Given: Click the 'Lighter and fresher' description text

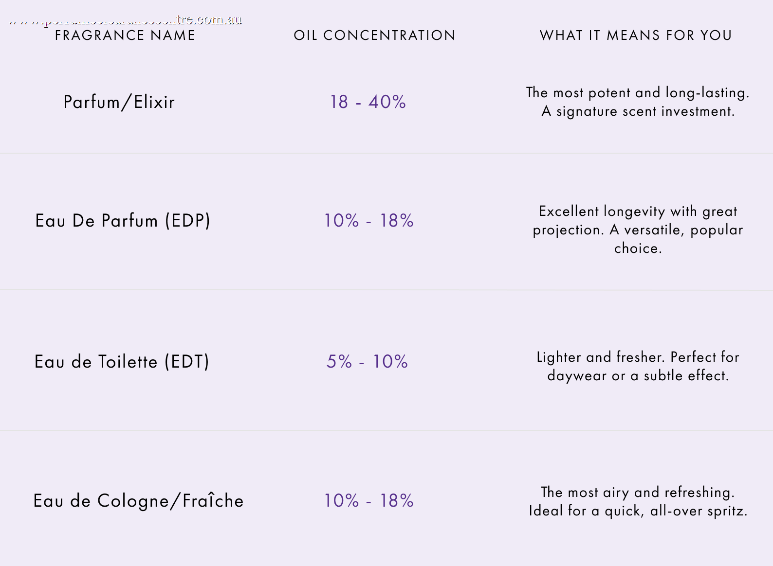Looking at the screenshot, I should click(638, 357).
